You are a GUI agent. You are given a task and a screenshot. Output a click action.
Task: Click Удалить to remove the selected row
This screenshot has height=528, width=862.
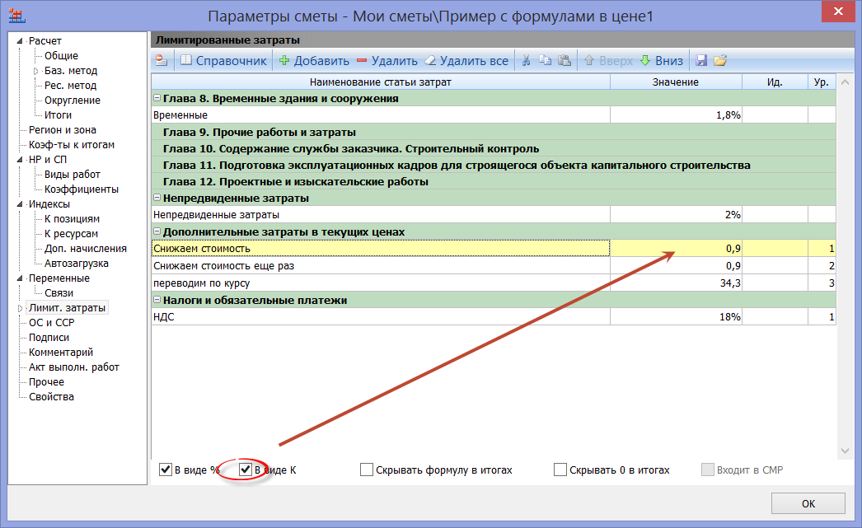[387, 60]
